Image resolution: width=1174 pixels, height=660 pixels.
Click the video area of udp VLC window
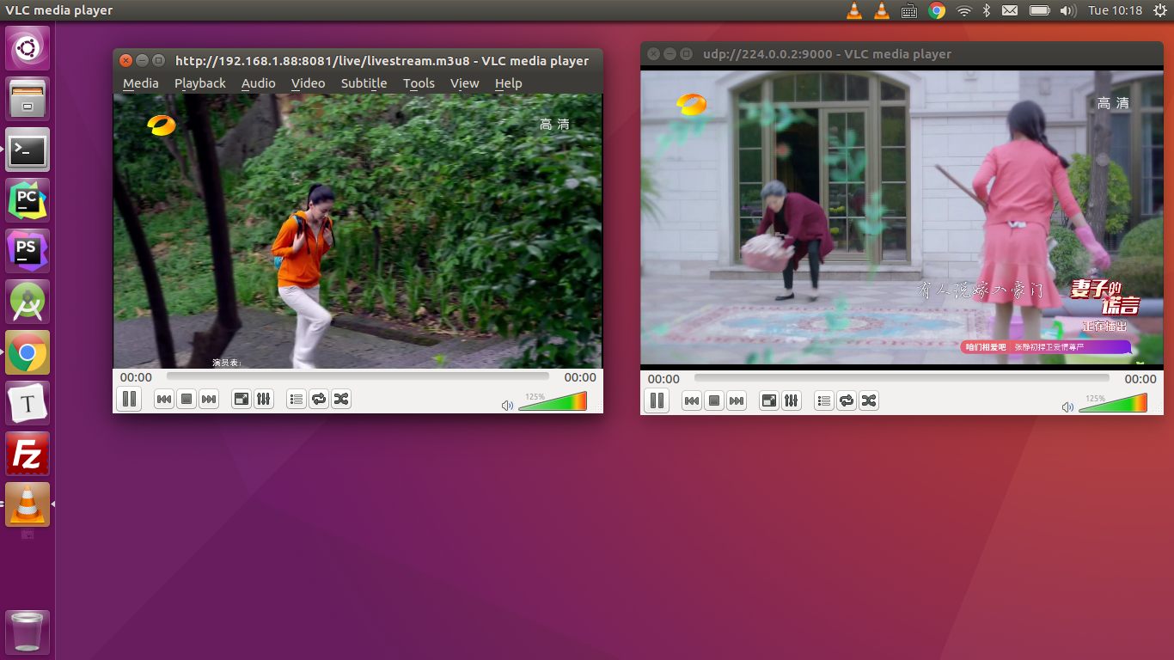(x=902, y=218)
